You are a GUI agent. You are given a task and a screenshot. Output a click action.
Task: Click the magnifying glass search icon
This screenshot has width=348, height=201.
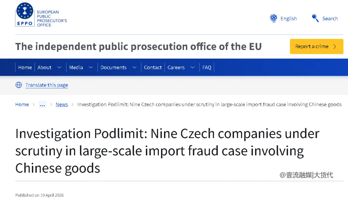click(315, 18)
